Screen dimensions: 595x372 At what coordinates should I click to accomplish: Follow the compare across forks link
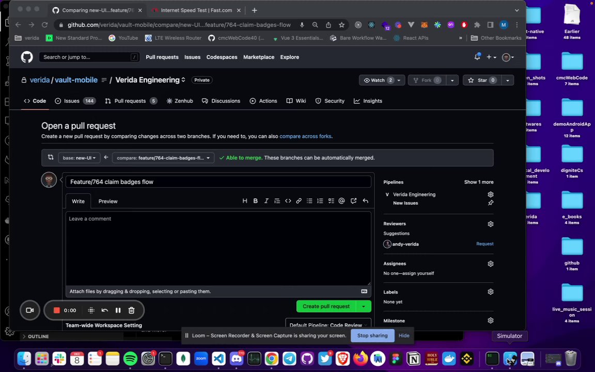[305, 136]
